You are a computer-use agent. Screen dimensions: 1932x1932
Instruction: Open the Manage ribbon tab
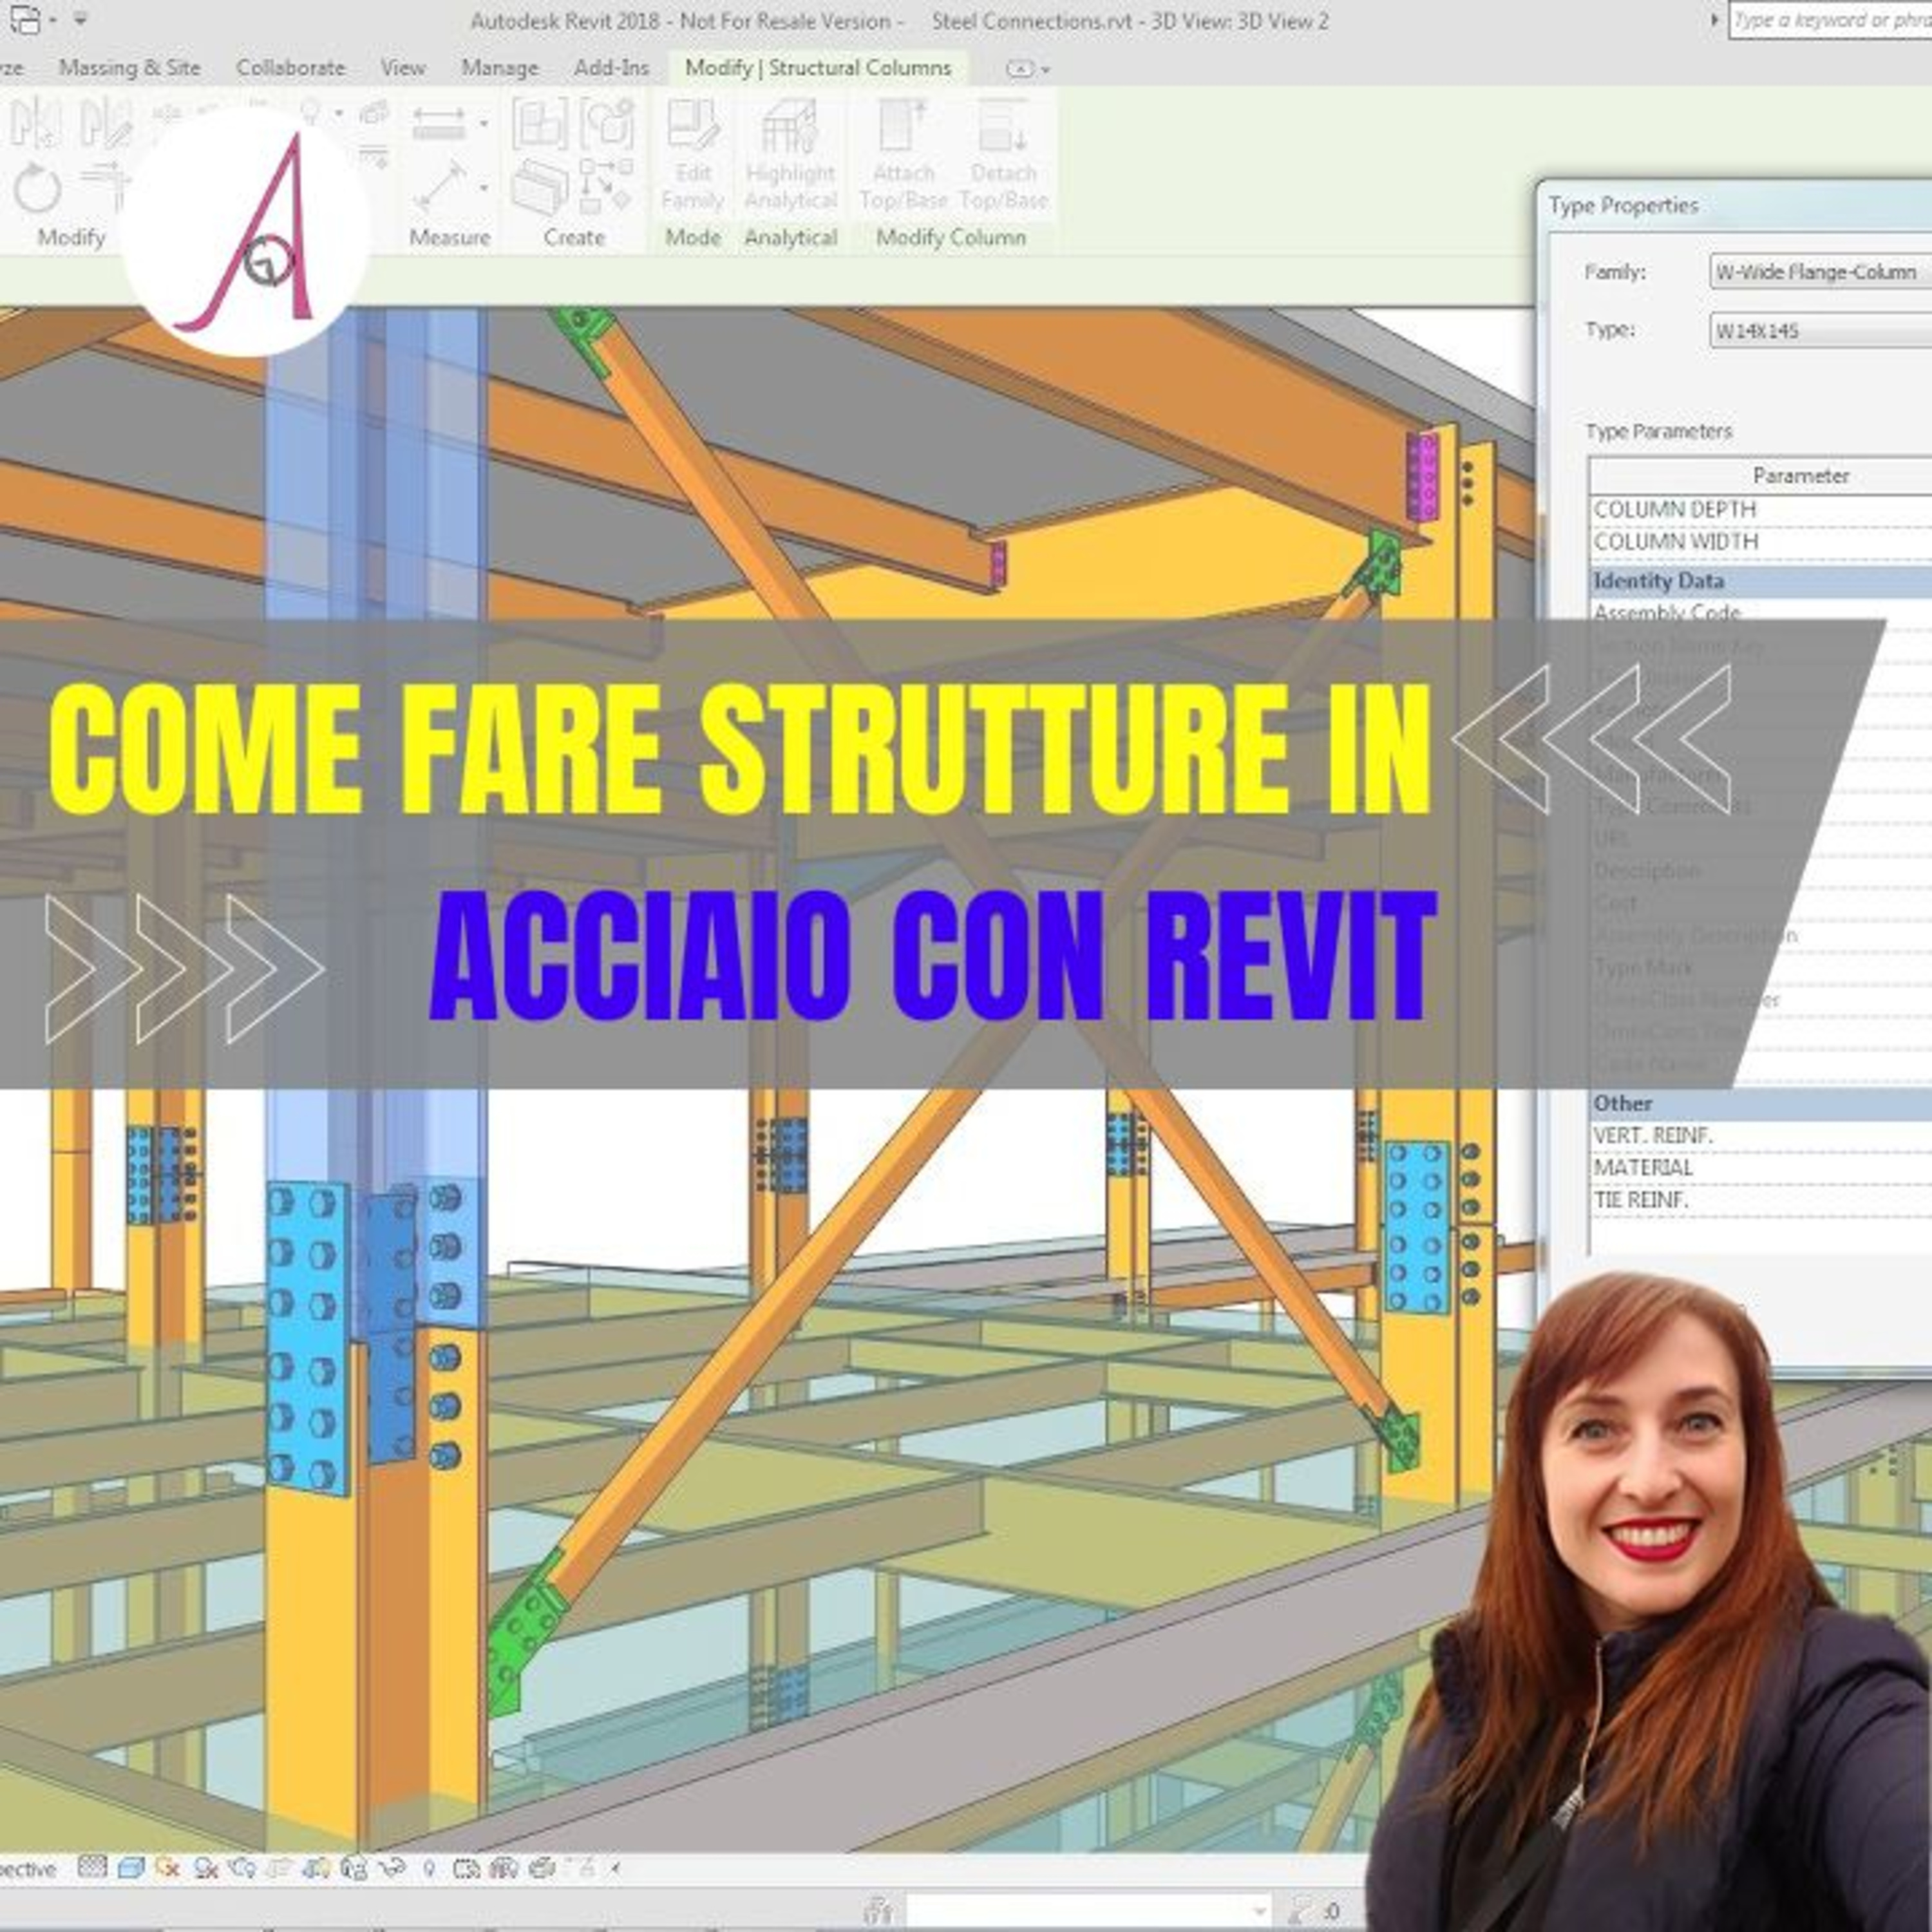point(499,68)
